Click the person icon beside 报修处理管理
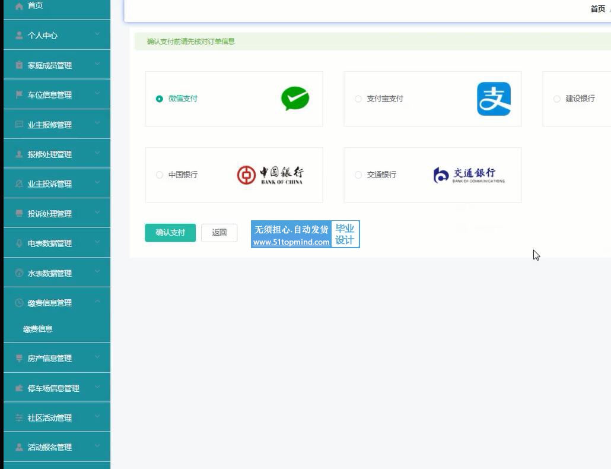611x469 pixels. [x=19, y=154]
